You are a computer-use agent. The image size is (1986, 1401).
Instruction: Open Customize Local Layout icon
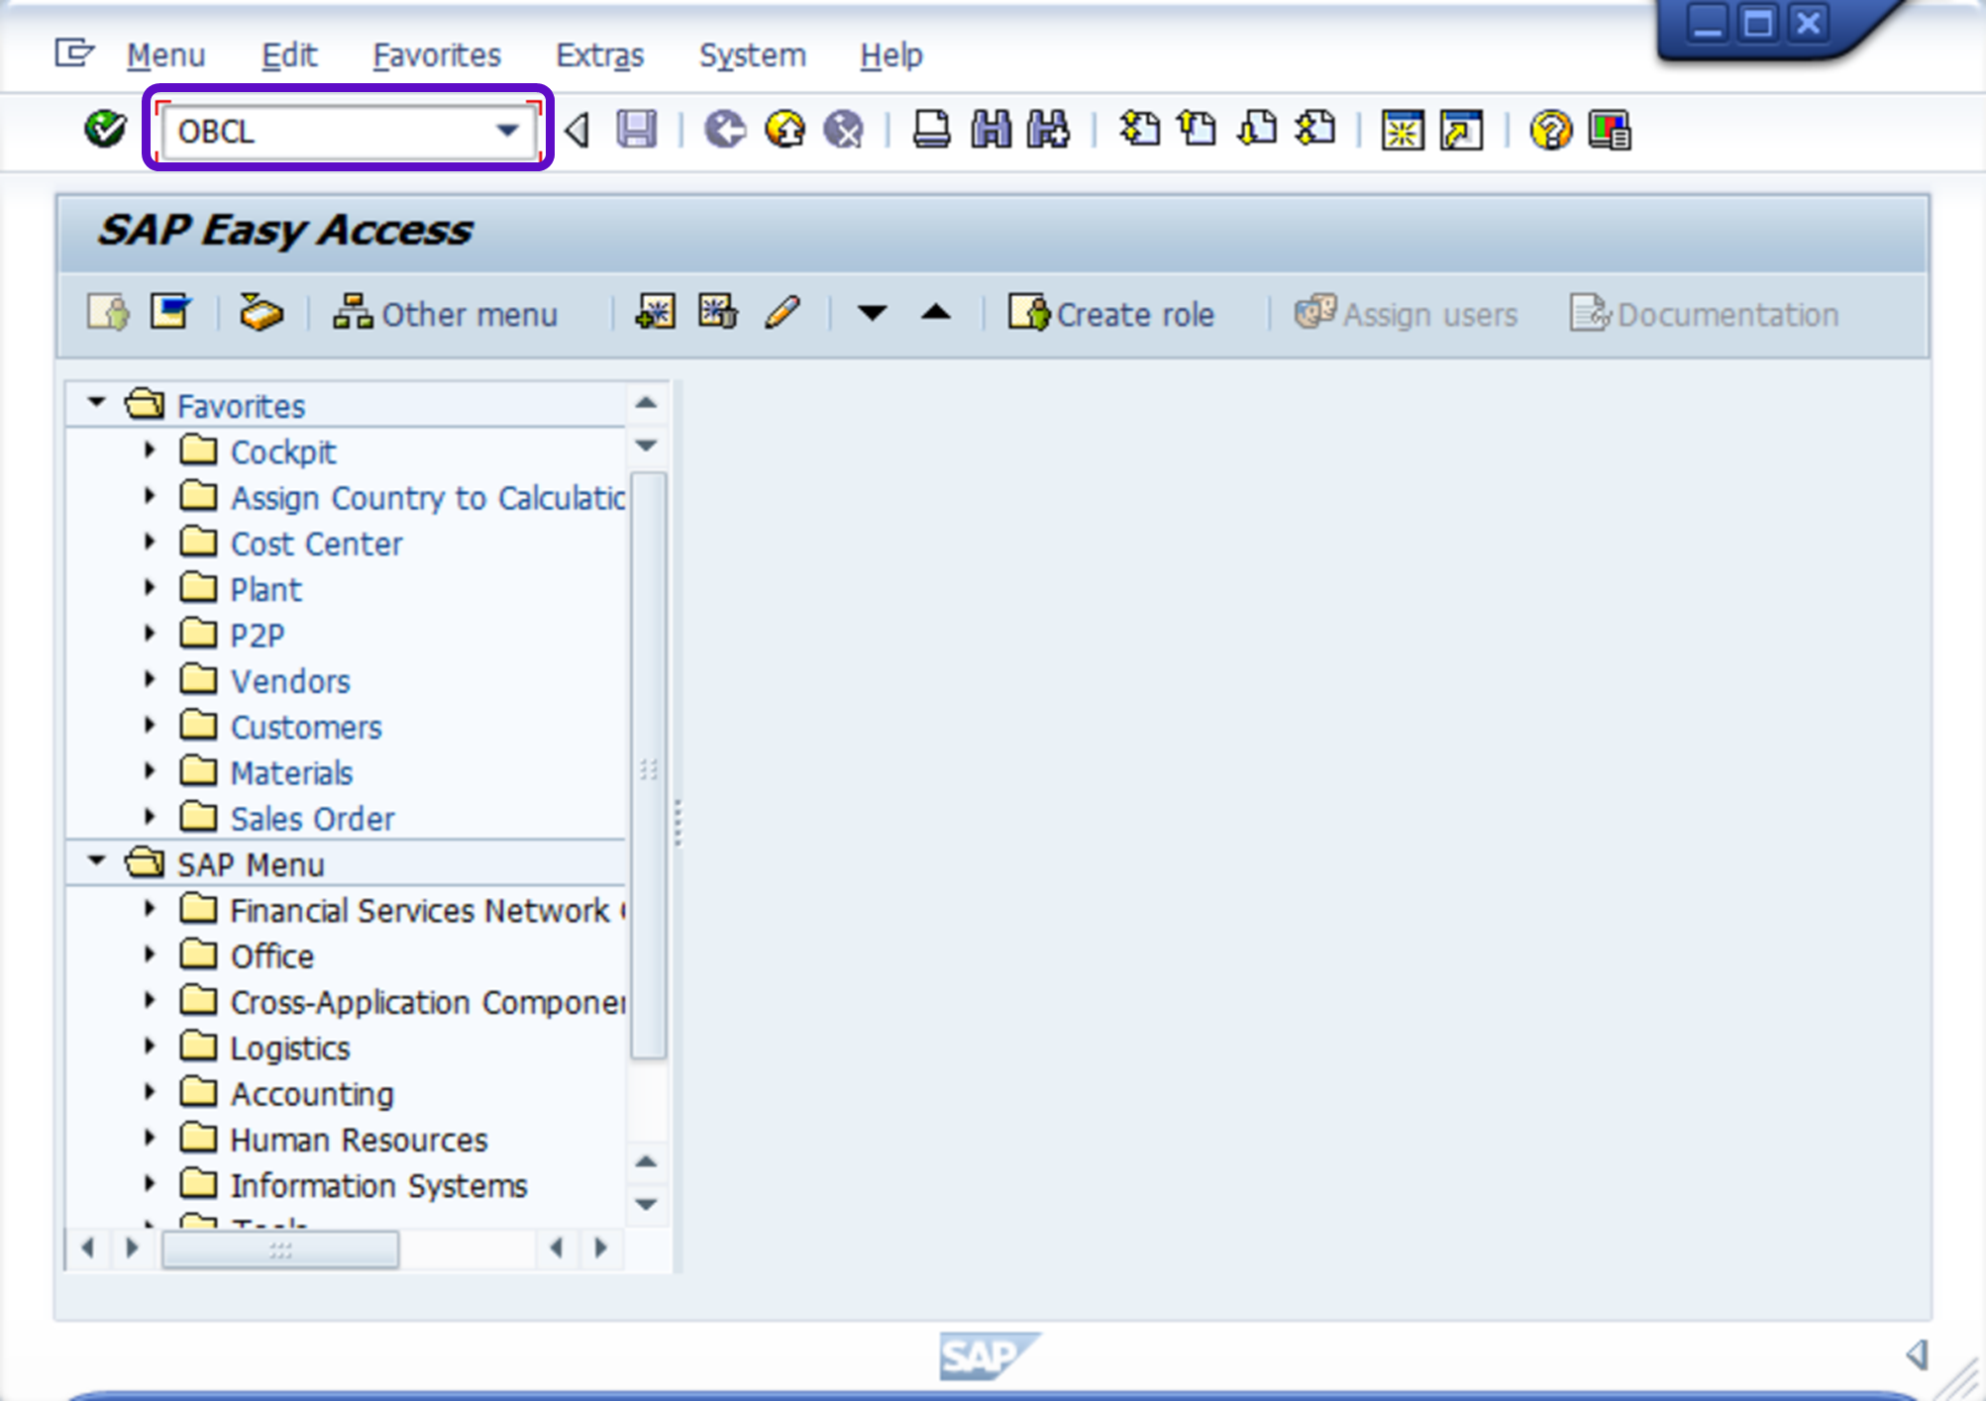click(x=1610, y=130)
